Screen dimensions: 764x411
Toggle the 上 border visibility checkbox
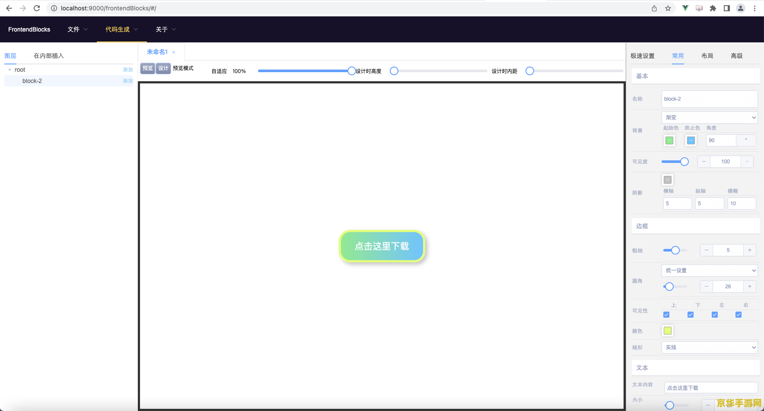pyautogui.click(x=666, y=315)
